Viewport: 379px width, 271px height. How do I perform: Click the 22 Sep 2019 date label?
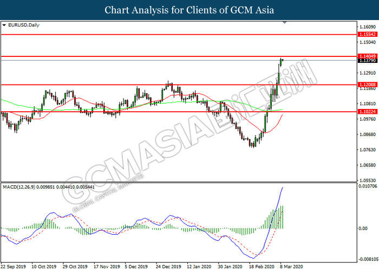tap(14, 267)
